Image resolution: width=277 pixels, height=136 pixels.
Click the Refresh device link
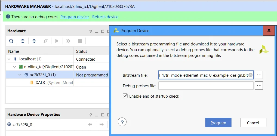[105, 17]
